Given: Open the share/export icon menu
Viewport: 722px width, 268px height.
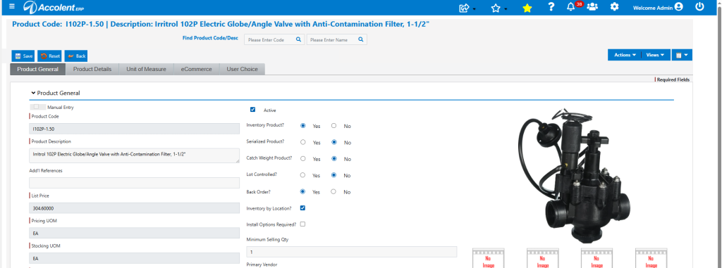Looking at the screenshot, I should click(x=464, y=8).
